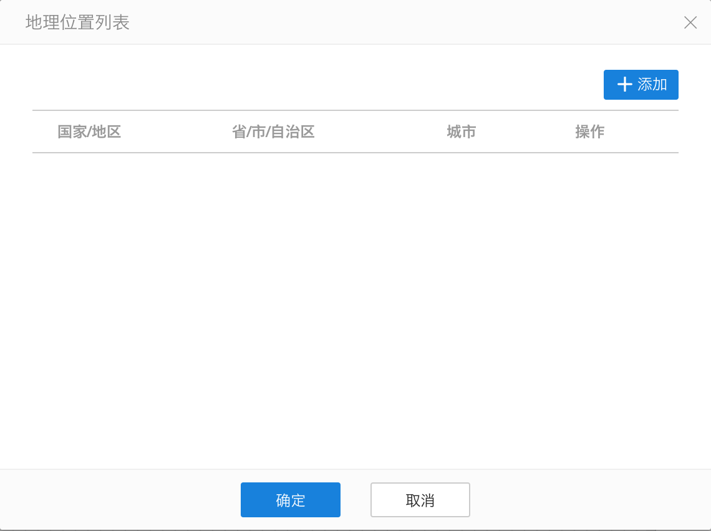711x531 pixels.
Task: Click the 添加 button to add a location
Action: (x=641, y=85)
